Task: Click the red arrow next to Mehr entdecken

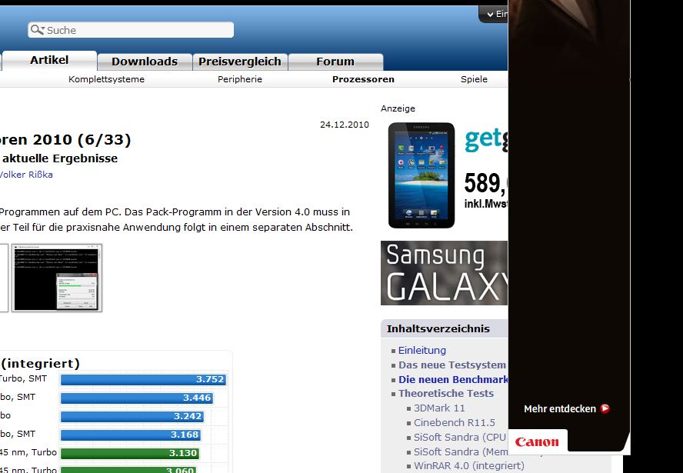Action: [605, 408]
